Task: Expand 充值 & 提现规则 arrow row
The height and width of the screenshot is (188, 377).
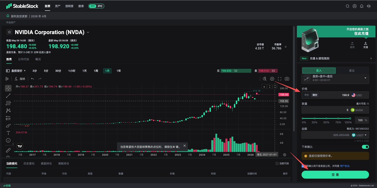Action: (336, 58)
